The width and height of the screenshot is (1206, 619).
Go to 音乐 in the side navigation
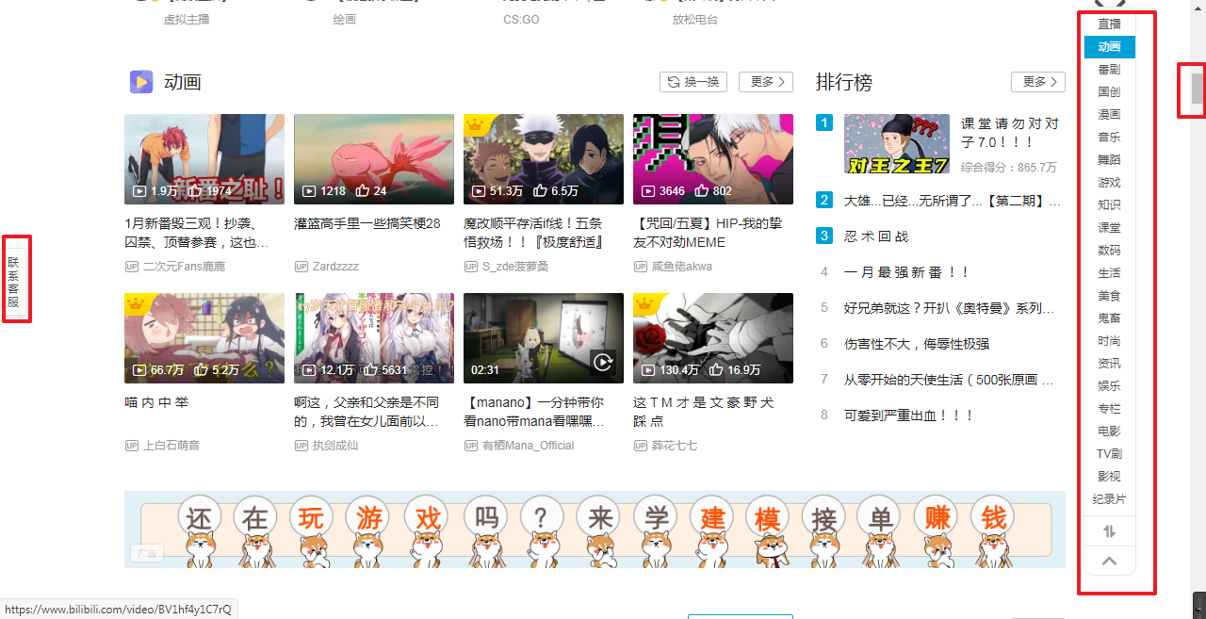[1109, 138]
